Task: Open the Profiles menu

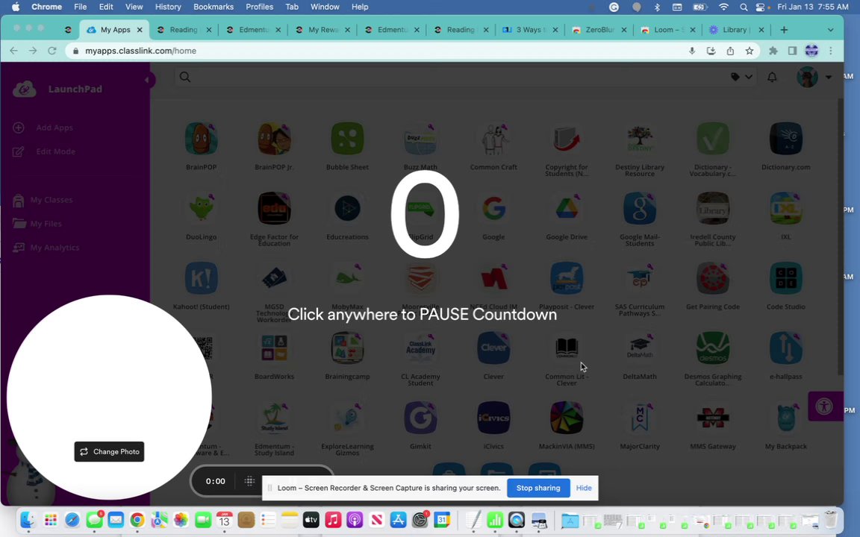Action: tap(260, 7)
